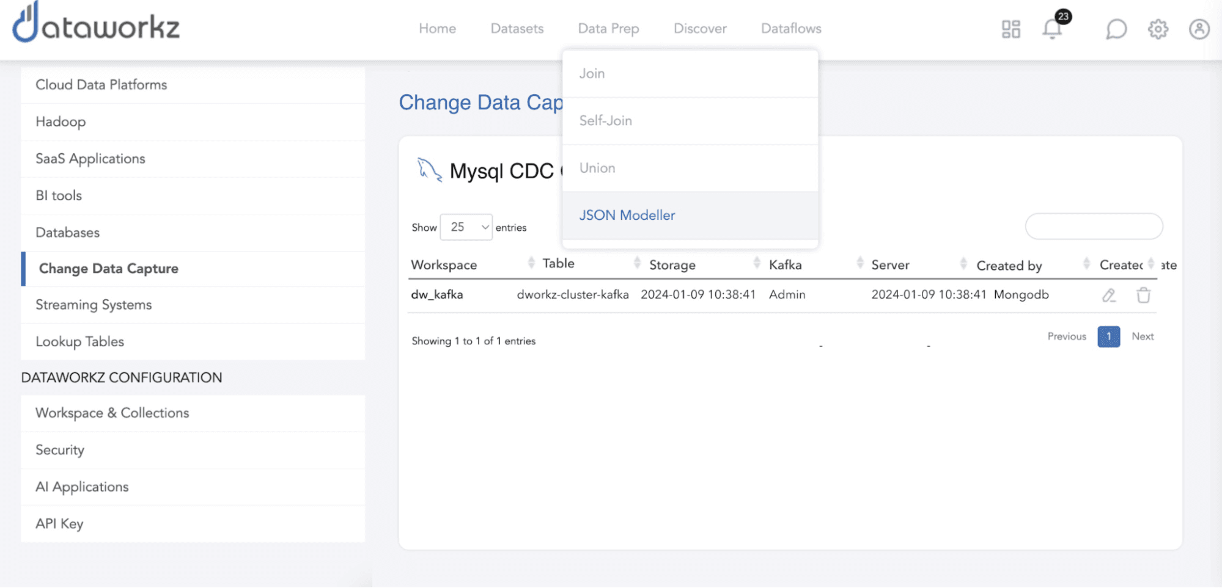Select JSON Modeller from Data Prep menu

tap(627, 215)
